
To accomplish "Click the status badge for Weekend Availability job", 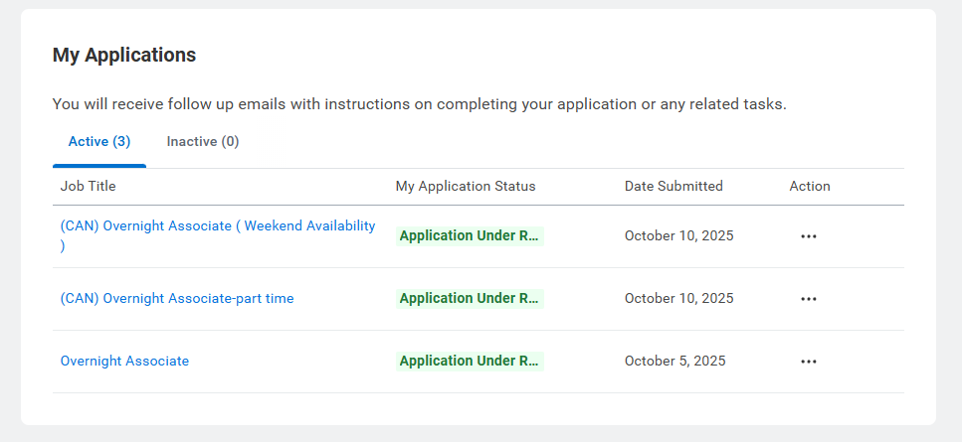I will [x=470, y=236].
